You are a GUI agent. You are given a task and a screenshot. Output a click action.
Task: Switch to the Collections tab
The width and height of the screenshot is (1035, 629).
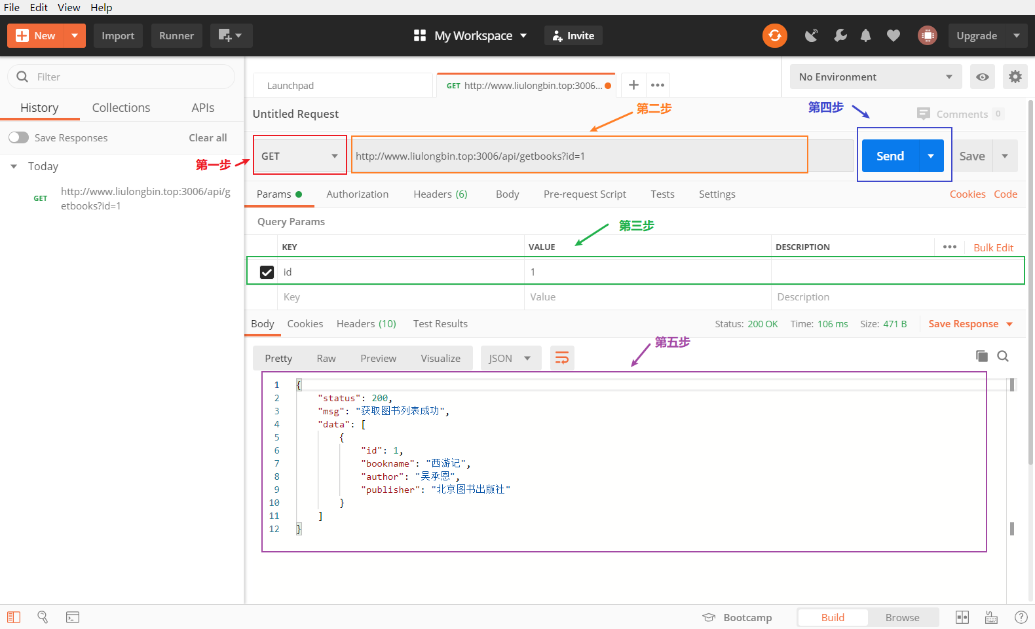pyautogui.click(x=121, y=108)
